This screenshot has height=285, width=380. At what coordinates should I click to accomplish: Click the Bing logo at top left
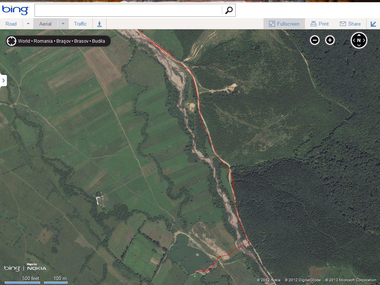[x=15, y=10]
